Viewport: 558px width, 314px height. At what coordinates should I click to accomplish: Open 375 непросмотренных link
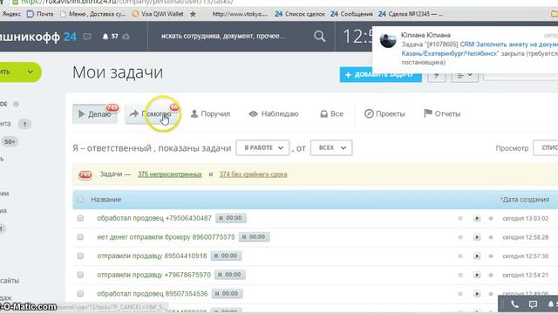[170, 174]
